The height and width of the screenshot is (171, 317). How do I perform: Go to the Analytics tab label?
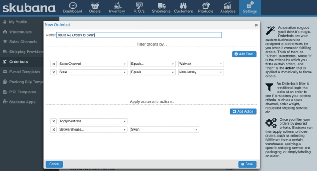(228, 12)
